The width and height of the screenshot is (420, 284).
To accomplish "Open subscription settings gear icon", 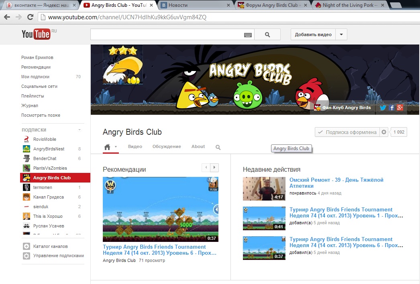I will click(x=384, y=132).
